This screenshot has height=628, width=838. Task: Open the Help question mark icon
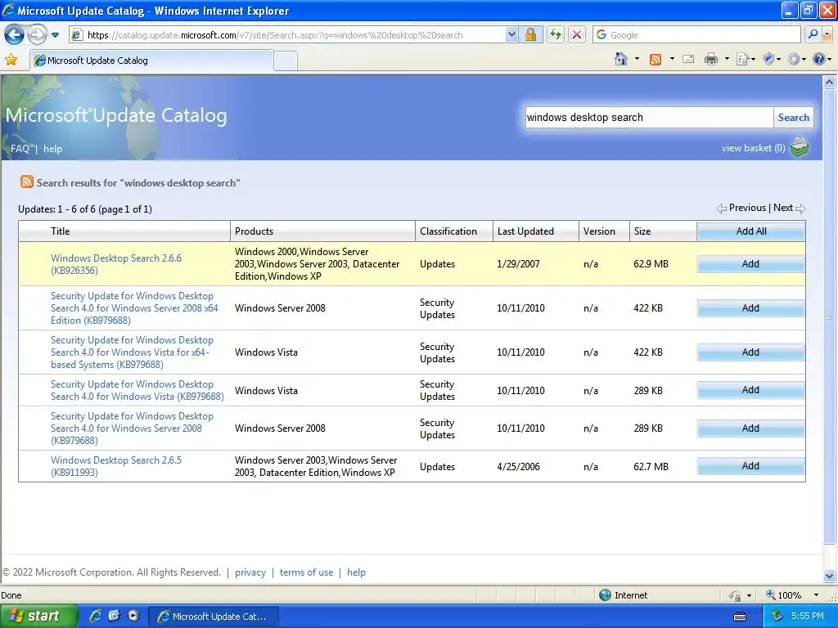[822, 59]
